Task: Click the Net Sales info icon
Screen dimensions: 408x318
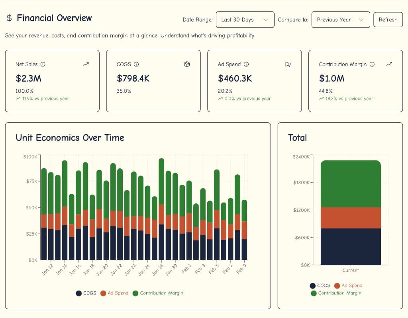Action: point(43,64)
